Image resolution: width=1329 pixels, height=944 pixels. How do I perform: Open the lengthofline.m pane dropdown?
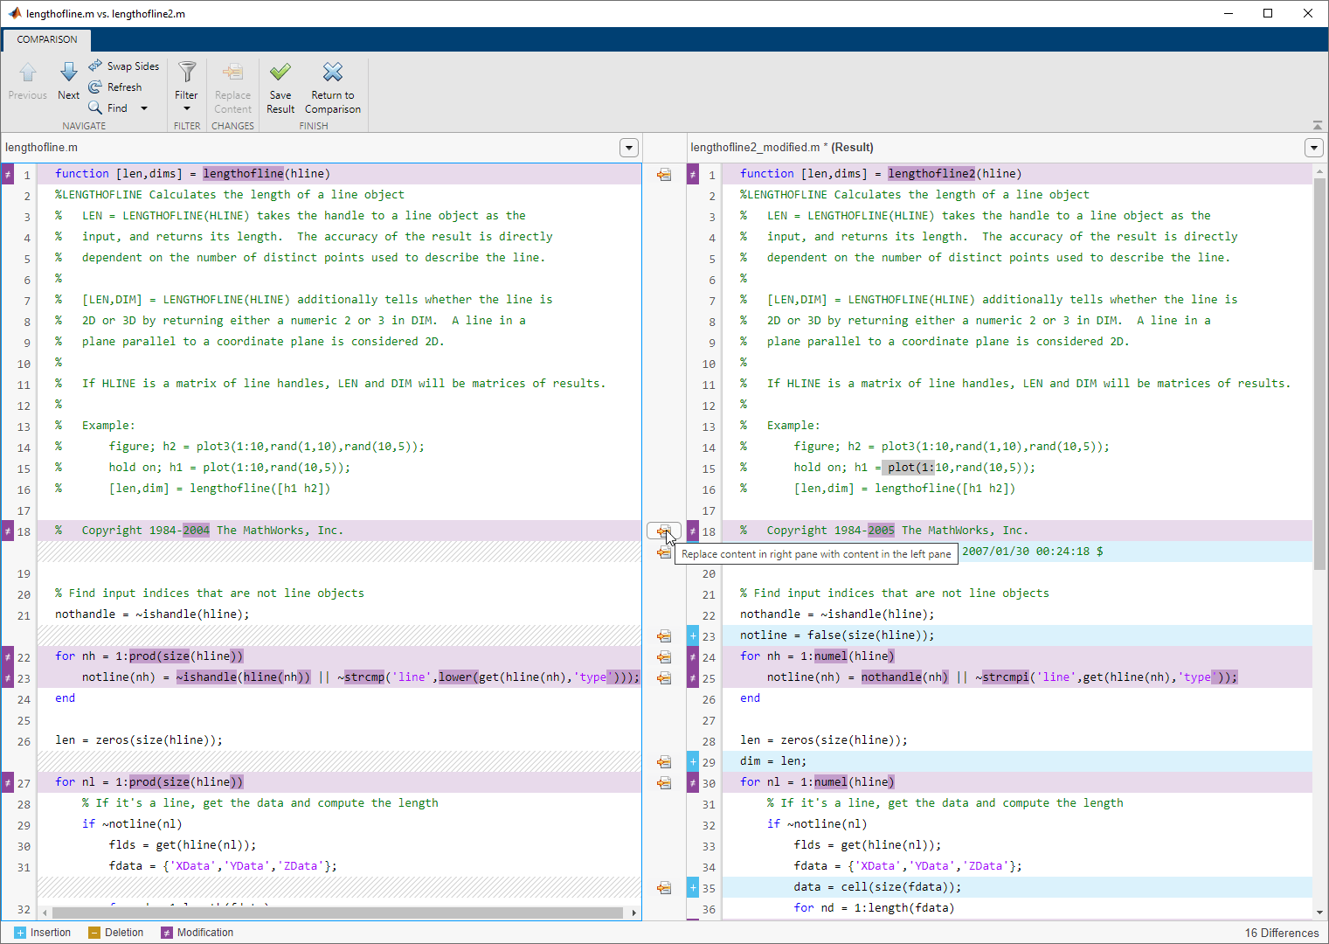click(629, 148)
